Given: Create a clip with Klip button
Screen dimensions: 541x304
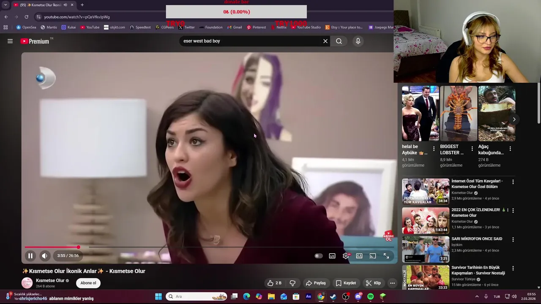Looking at the screenshot, I should pyautogui.click(x=373, y=283).
